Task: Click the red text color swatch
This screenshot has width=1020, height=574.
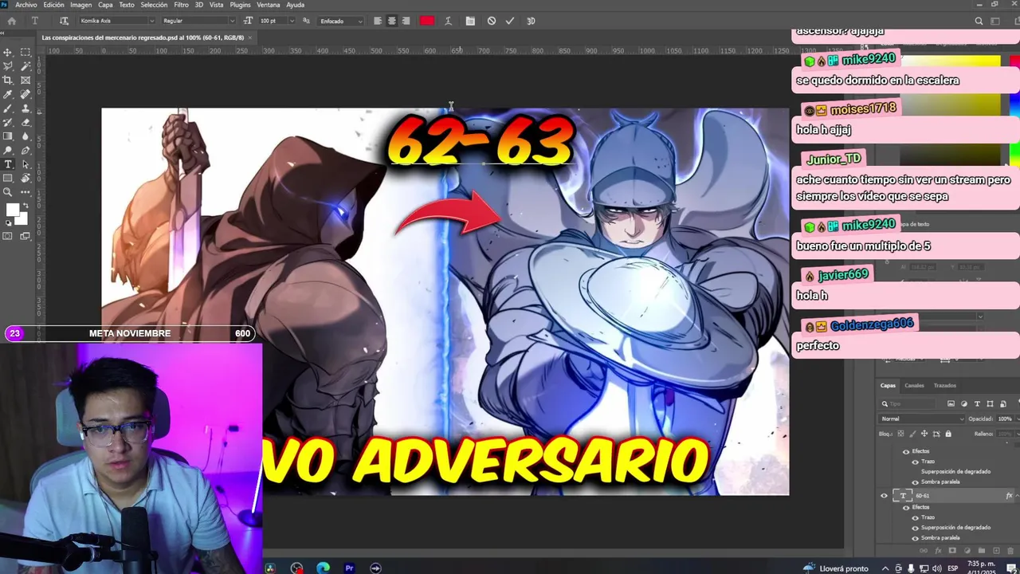Action: [427, 21]
